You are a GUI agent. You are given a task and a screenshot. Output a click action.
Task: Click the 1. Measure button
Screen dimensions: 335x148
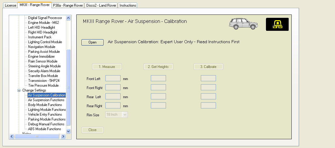click(x=107, y=67)
